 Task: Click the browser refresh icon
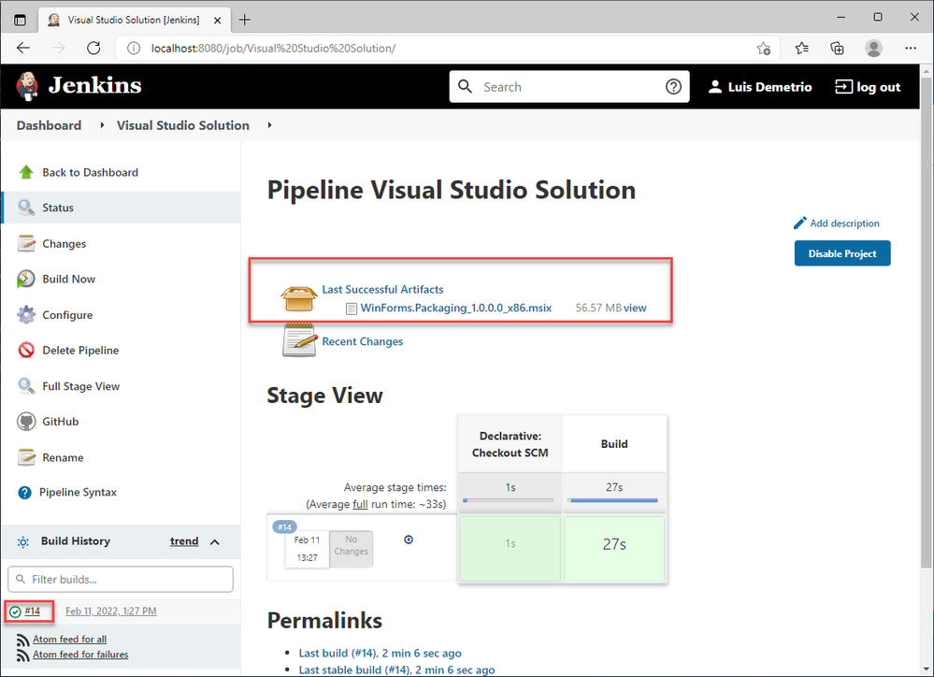coord(93,49)
